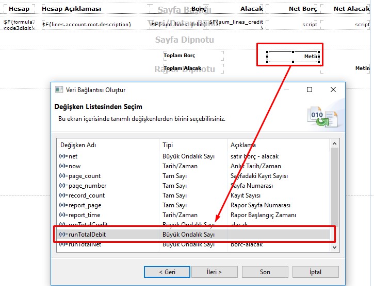The width and height of the screenshot is (374, 286).
Task: Click the record_count variable icon
Action: (x=63, y=195)
